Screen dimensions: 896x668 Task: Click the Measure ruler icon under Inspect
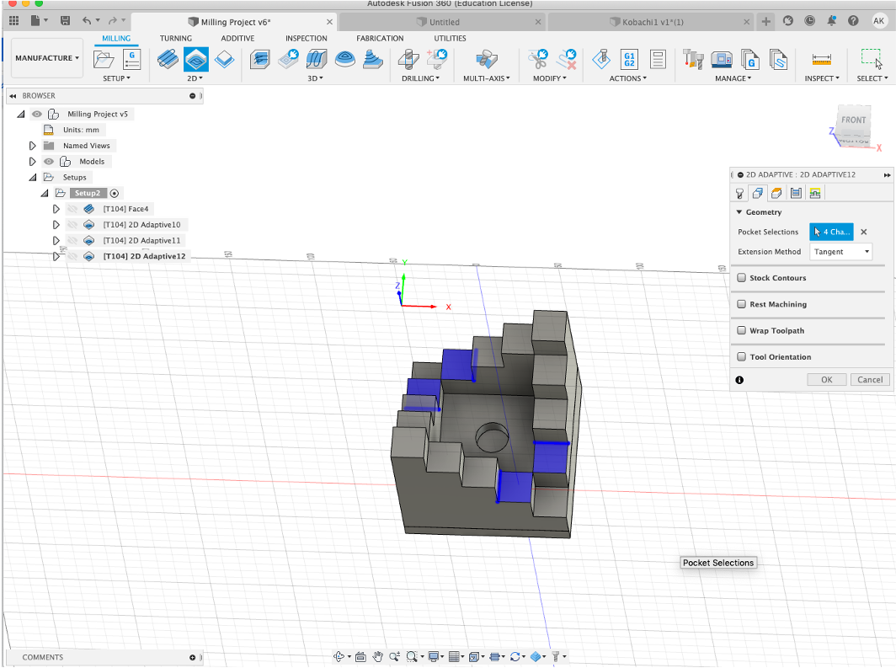click(x=821, y=59)
